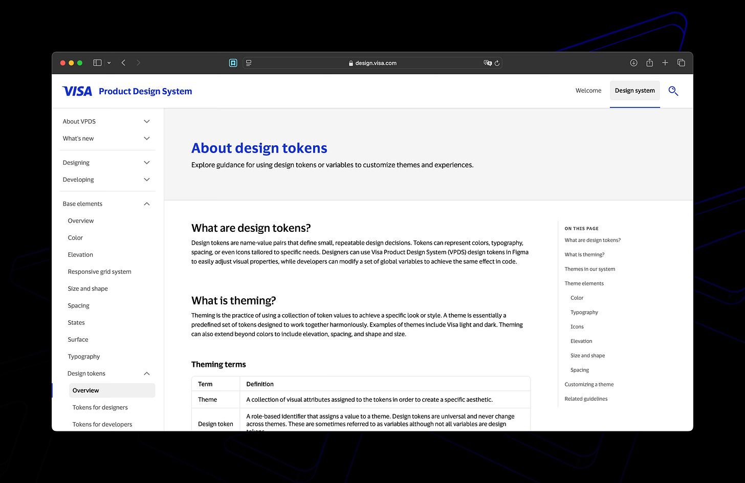Jump to Color in On this page

(577, 298)
